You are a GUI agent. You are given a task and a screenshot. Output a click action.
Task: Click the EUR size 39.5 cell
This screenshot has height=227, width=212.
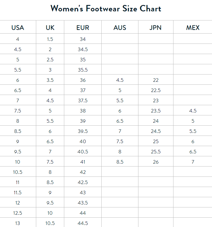(83, 131)
